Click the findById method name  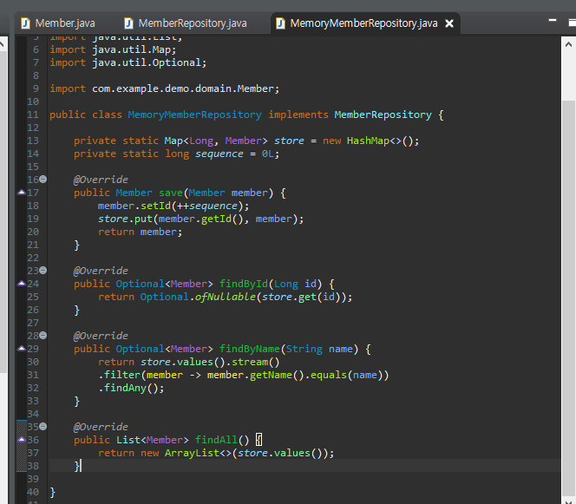tap(243, 284)
